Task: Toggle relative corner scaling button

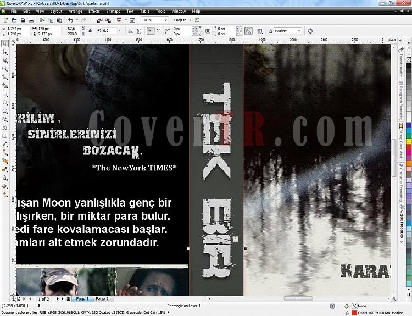Action: click(248, 31)
